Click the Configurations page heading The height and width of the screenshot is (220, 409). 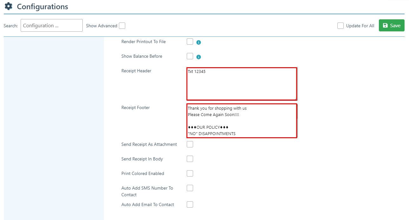[42, 7]
